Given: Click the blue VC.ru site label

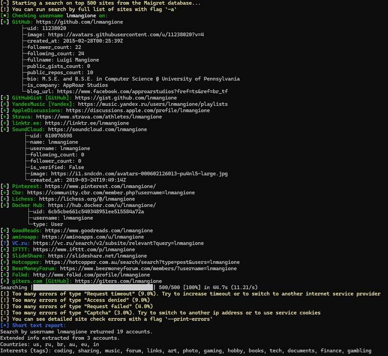Looking at the screenshot, I should click(21, 244).
